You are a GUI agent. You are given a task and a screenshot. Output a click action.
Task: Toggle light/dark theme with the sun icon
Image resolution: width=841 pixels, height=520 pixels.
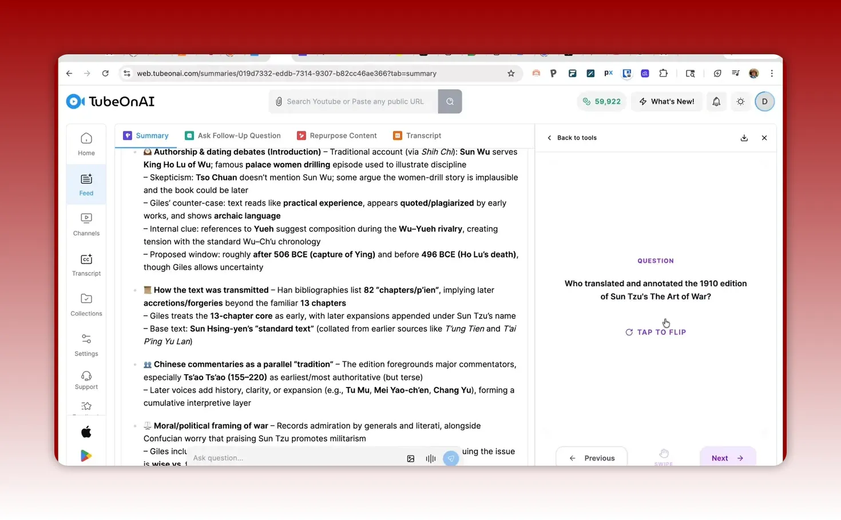[740, 101]
